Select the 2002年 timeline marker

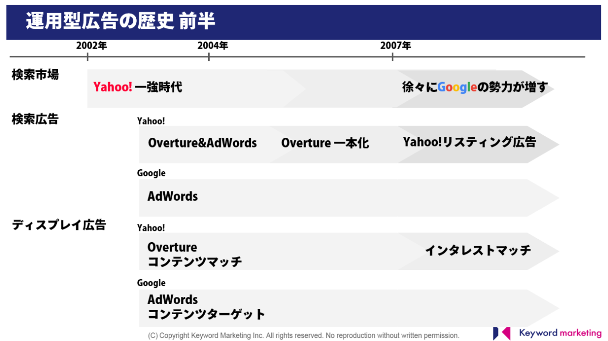tap(92, 46)
